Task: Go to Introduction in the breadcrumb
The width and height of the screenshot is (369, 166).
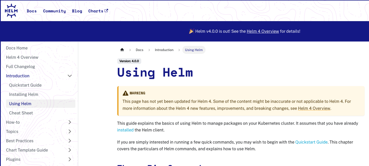Action: click(164, 50)
